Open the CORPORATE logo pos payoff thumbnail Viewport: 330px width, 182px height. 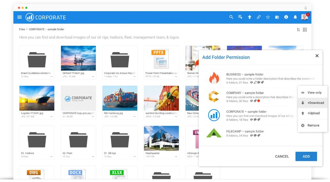click(x=78, y=98)
